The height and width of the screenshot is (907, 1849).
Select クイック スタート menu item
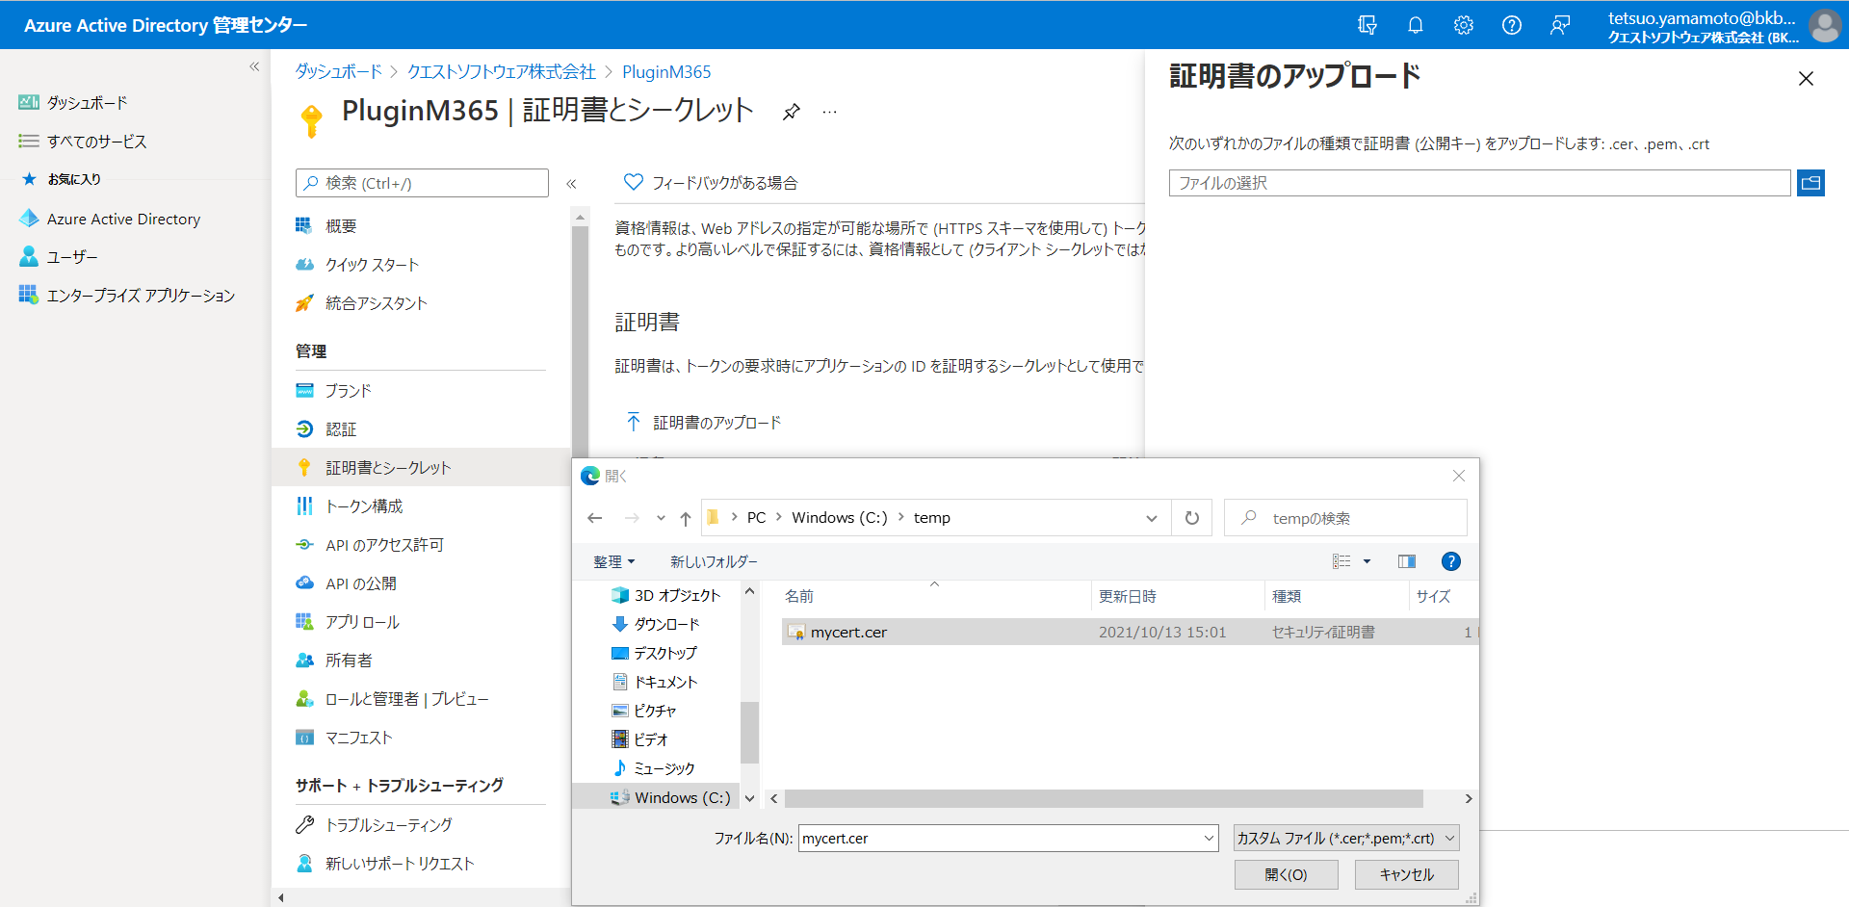click(x=372, y=265)
